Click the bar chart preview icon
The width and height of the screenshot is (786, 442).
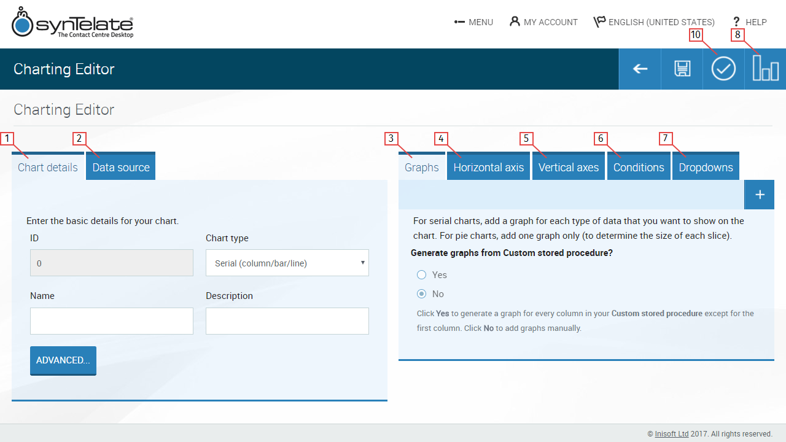[765, 69]
